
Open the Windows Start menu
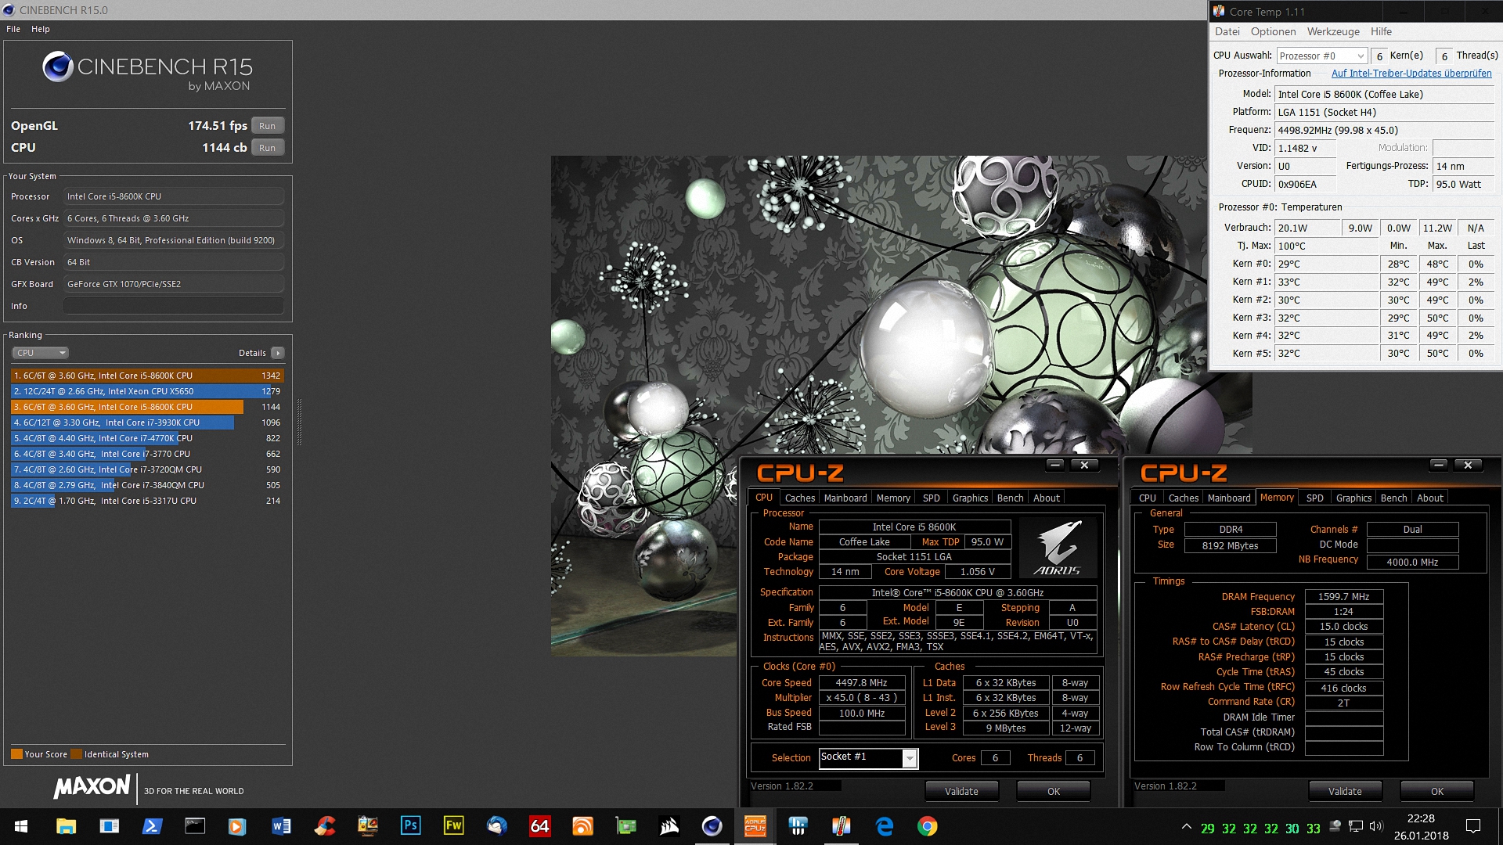21,826
